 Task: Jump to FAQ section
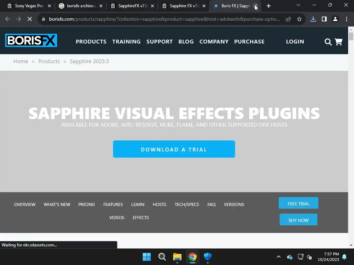coord(212,205)
